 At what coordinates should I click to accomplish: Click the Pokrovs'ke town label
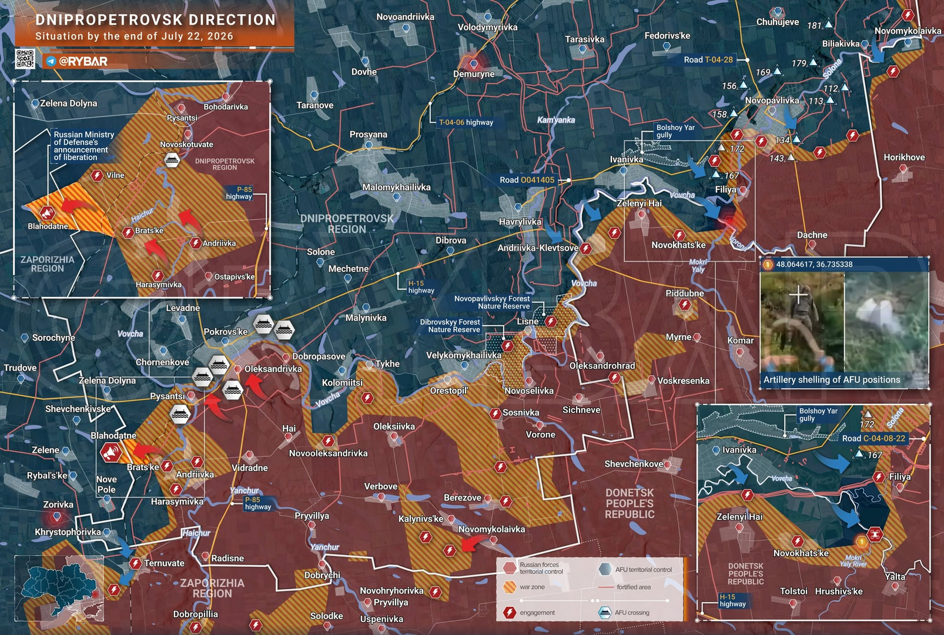click(226, 332)
